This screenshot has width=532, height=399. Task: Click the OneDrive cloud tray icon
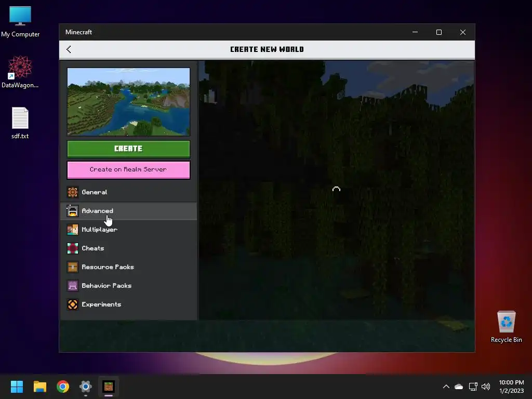click(459, 387)
